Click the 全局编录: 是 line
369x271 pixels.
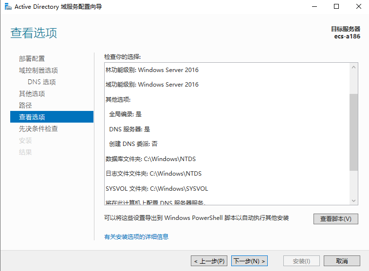(x=125, y=114)
